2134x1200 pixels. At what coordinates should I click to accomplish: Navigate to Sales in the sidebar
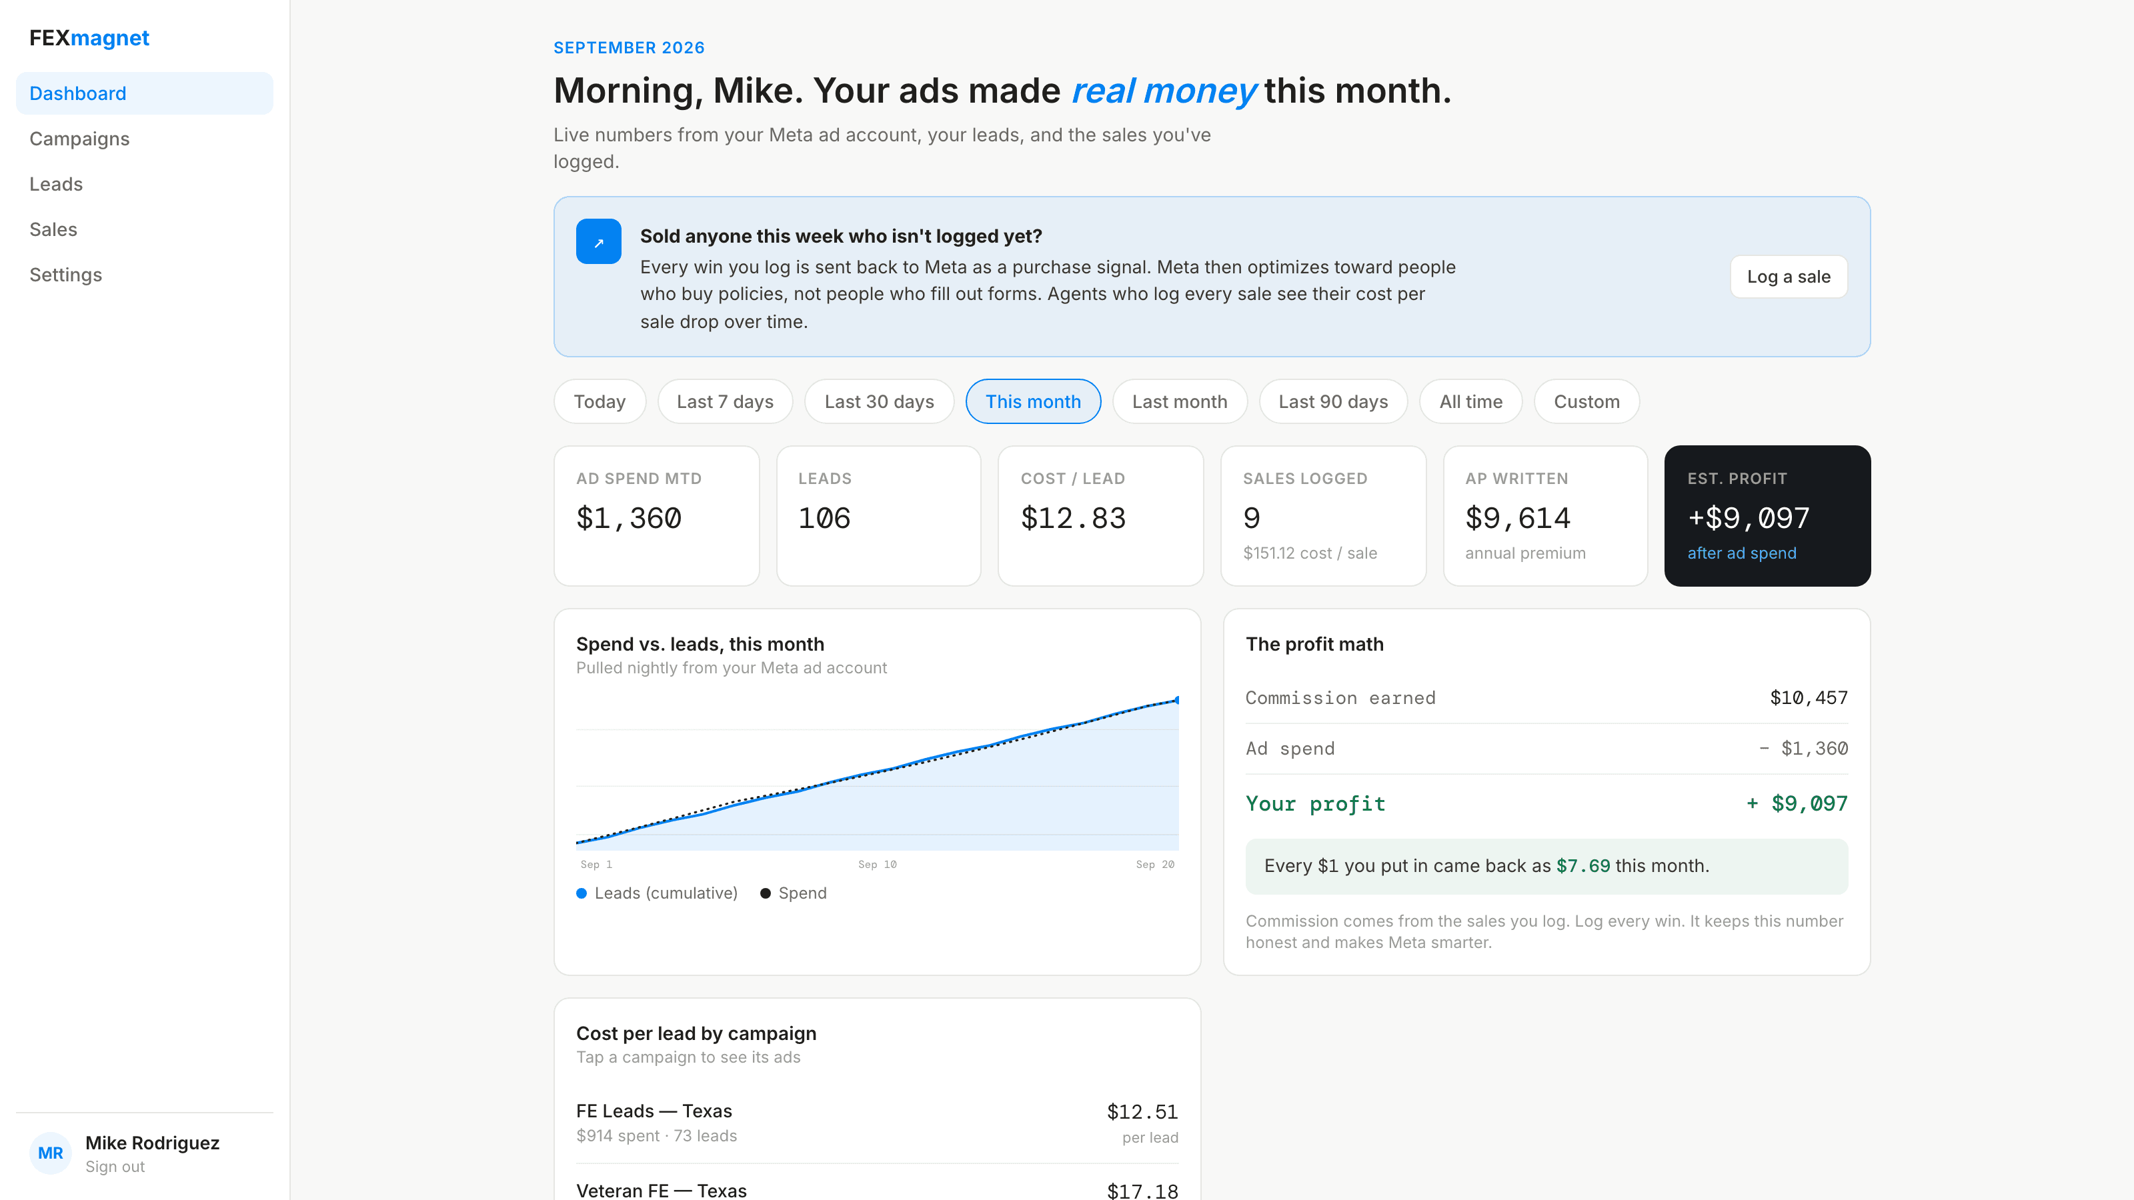(x=144, y=229)
